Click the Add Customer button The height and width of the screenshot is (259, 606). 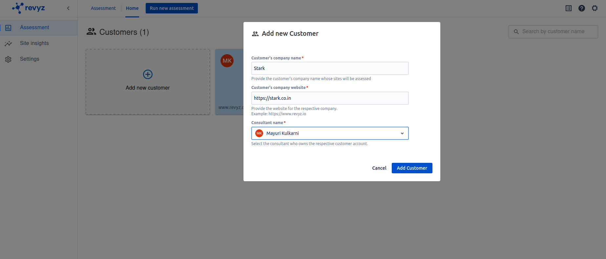[412, 168]
